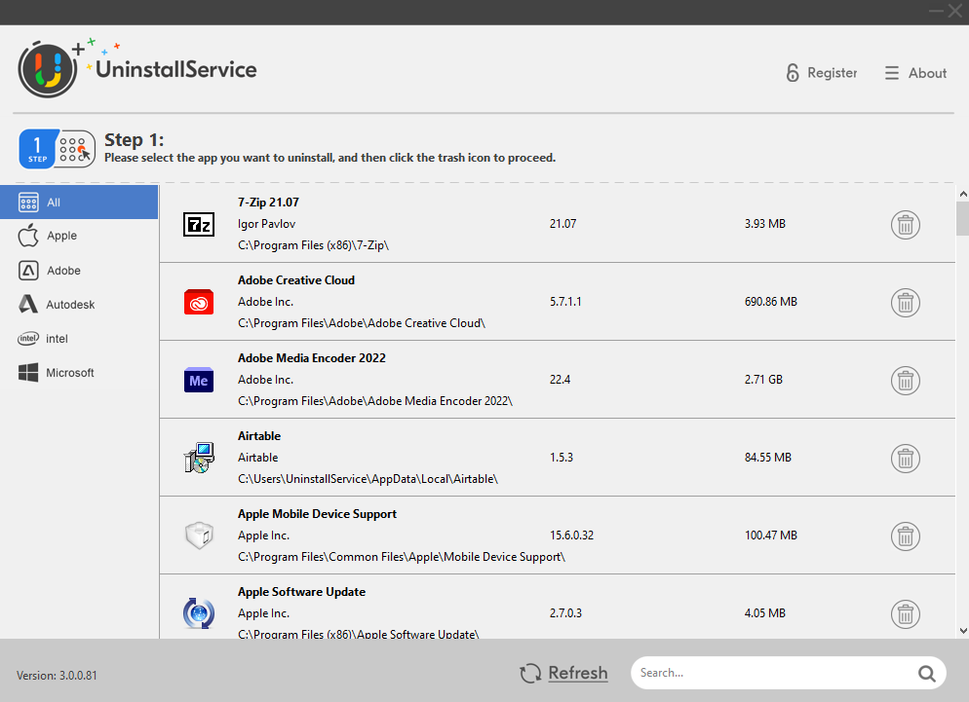Select the Apple Software Update globe icon
969x702 pixels.
(199, 613)
